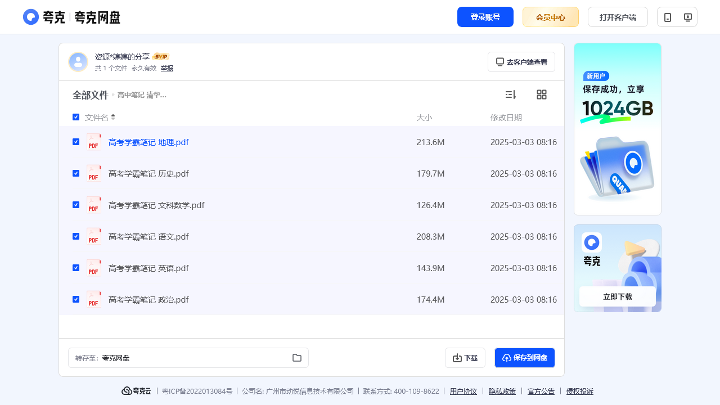720x405 pixels.
Task: Click the sharer's avatar icon
Action: click(78, 62)
